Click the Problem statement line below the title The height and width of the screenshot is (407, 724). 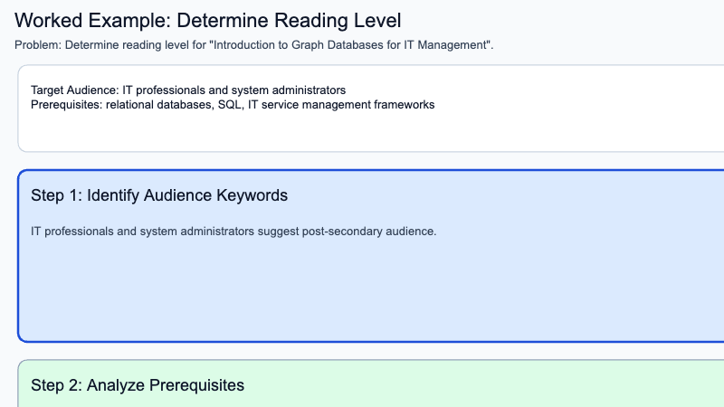253,44
